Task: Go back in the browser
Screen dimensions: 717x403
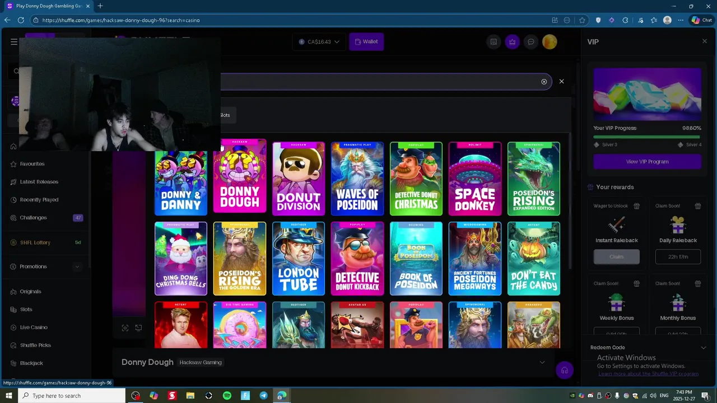Action: point(7,20)
